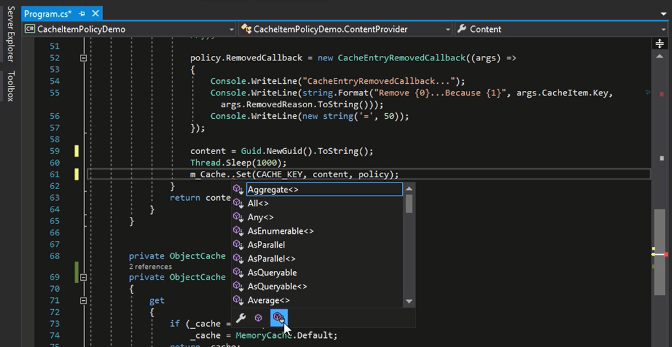Open CacheItemPolicyDemo.ContentProvider type dropdown

pos(345,29)
